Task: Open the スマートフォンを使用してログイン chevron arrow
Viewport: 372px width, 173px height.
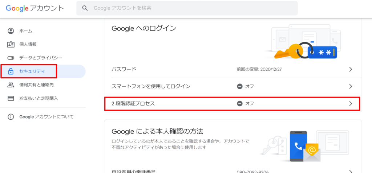Action: pos(350,86)
